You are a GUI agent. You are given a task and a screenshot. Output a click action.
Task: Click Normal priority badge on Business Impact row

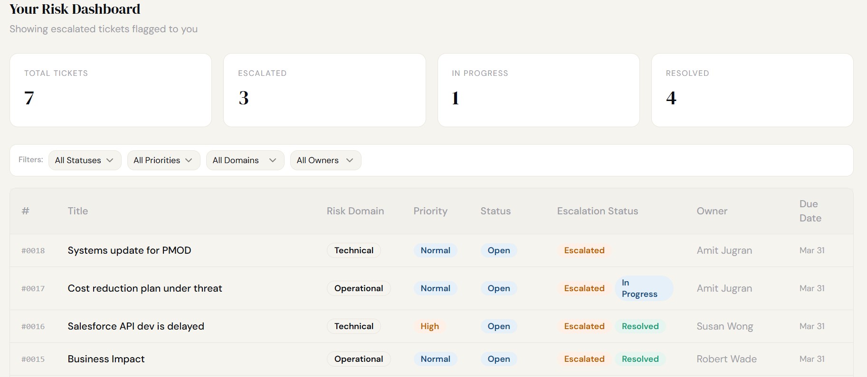436,359
